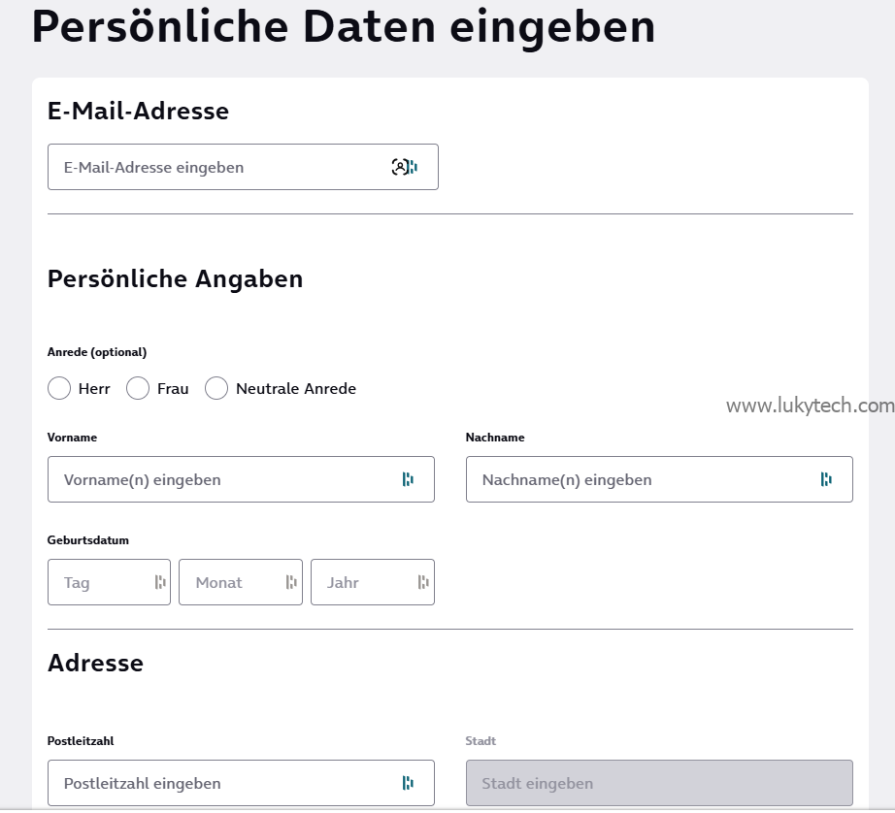Click into the Vorname(n) eingeben text field

coord(223,479)
